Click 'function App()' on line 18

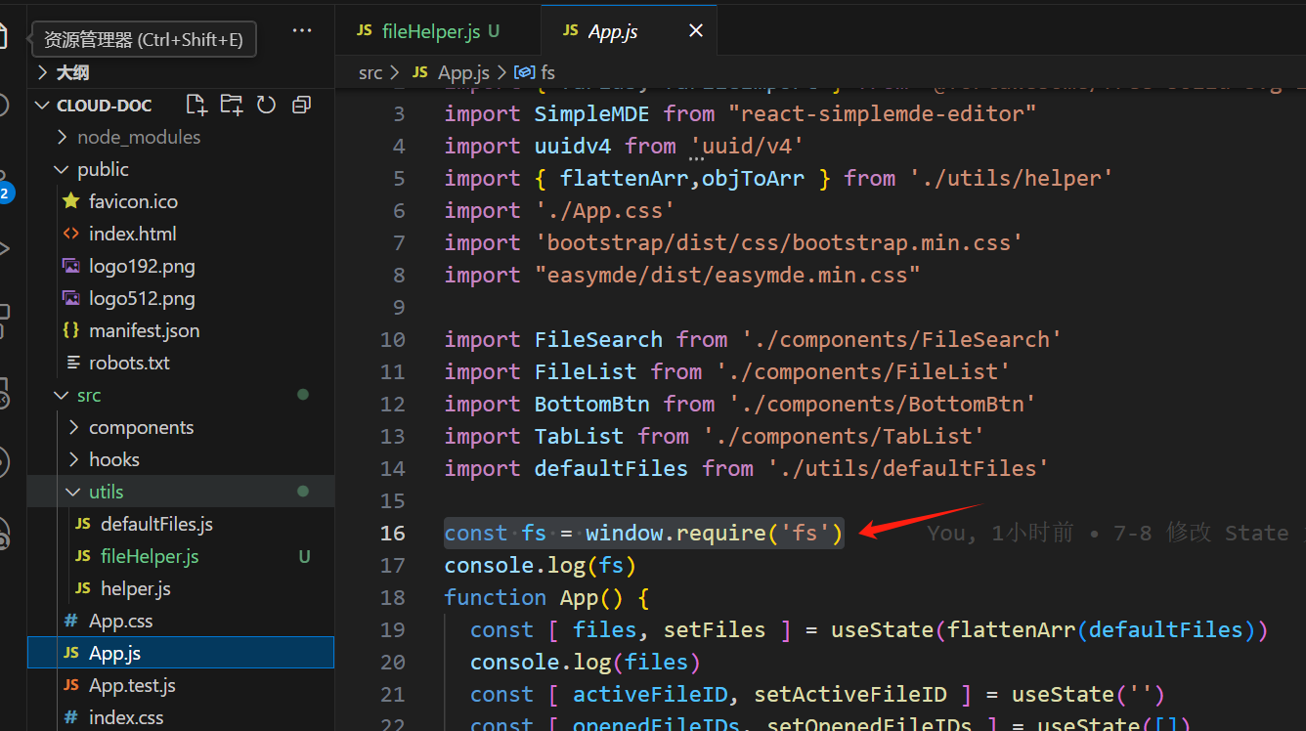(x=535, y=597)
